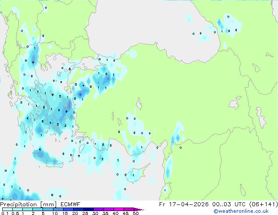Image resolution: width=278 pixels, height=215 pixels.
Task: Click the '10' legend scale value
Action: click(55, 213)
